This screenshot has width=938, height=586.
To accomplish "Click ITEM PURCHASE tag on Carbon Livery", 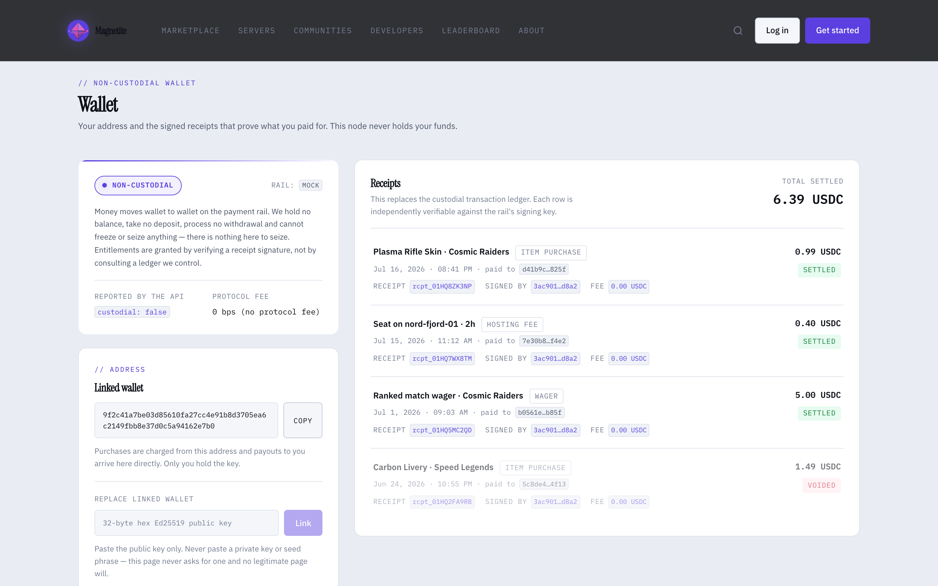I will [535, 468].
